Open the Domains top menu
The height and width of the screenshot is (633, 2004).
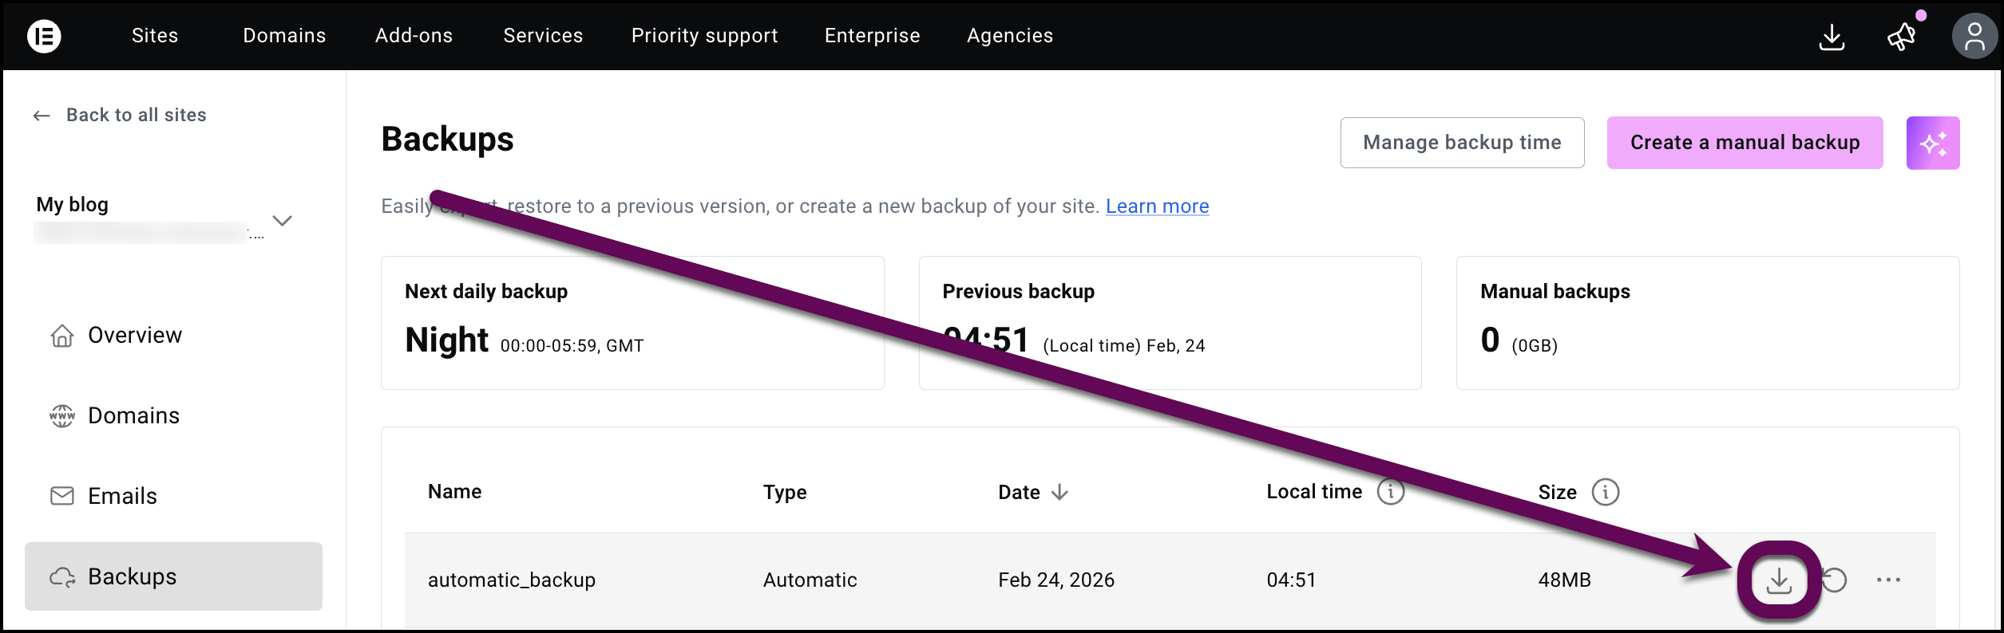[284, 36]
